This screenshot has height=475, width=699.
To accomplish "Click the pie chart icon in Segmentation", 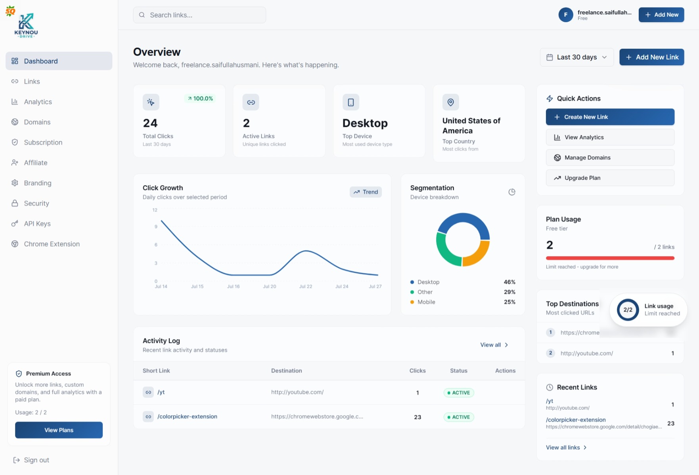I will (x=512, y=192).
